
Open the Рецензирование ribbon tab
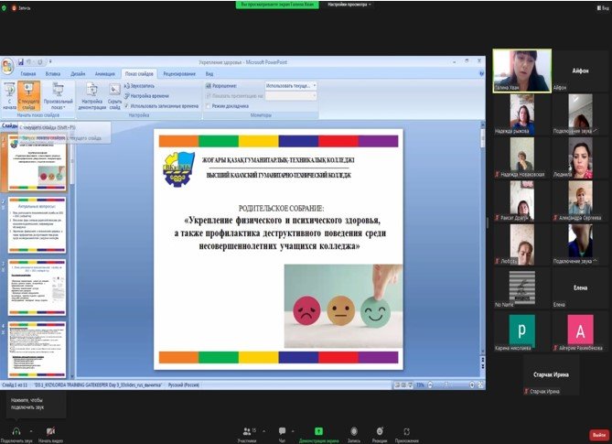[x=179, y=73]
